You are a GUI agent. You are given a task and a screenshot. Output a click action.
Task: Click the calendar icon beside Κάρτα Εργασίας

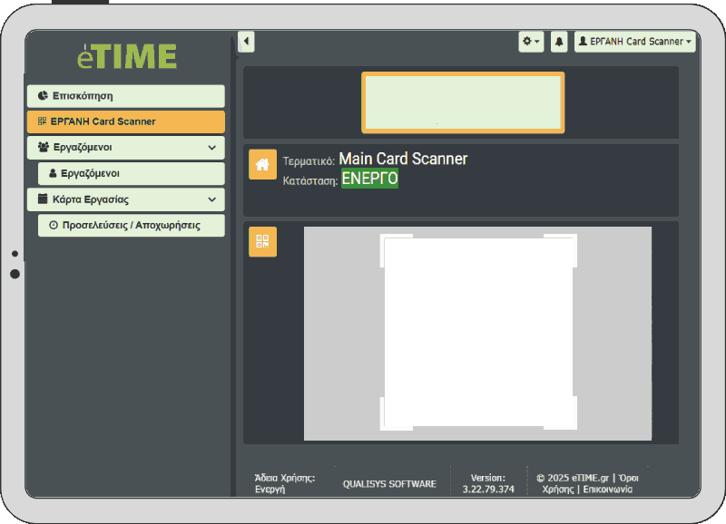[x=43, y=199]
